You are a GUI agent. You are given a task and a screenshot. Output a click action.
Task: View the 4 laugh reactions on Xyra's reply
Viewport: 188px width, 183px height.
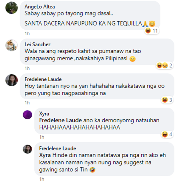pos(167,134)
